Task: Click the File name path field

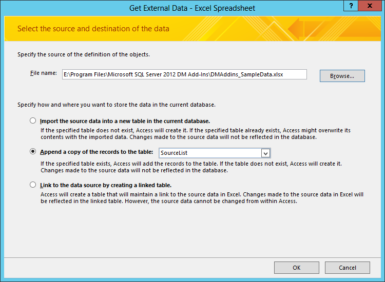Action: (x=184, y=74)
